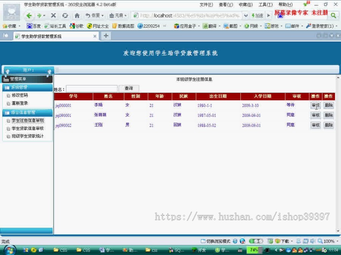341x255 pixels.
Task: Open the 百度 bookmark
Action: coord(34,26)
